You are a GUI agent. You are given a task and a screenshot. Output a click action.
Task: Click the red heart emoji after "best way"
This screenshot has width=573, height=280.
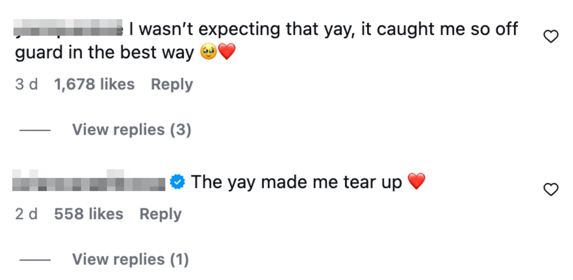[227, 51]
